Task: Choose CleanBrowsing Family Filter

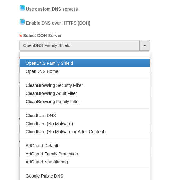Action: (x=85, y=102)
